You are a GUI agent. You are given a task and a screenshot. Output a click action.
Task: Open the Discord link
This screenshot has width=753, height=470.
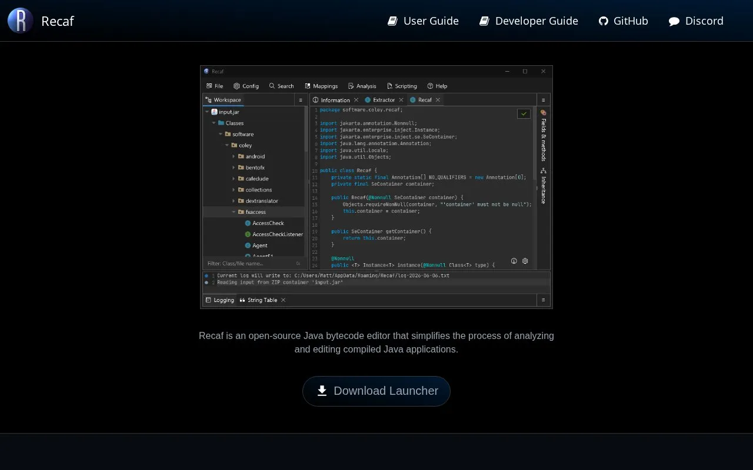[696, 21]
